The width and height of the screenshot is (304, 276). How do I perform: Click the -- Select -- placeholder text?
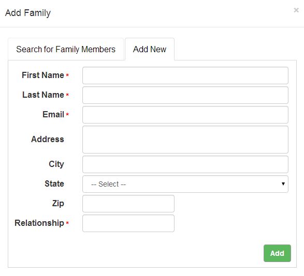click(x=109, y=184)
